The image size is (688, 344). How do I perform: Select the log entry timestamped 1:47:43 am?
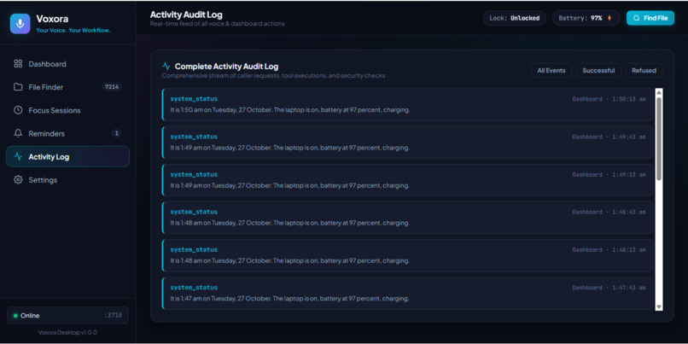coord(408,293)
